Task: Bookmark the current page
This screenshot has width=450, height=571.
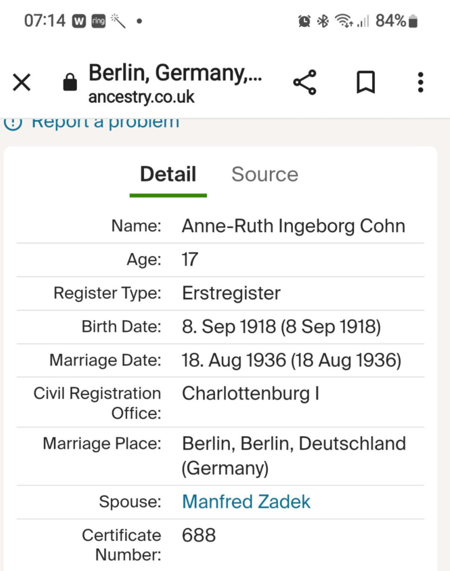Action: (366, 82)
